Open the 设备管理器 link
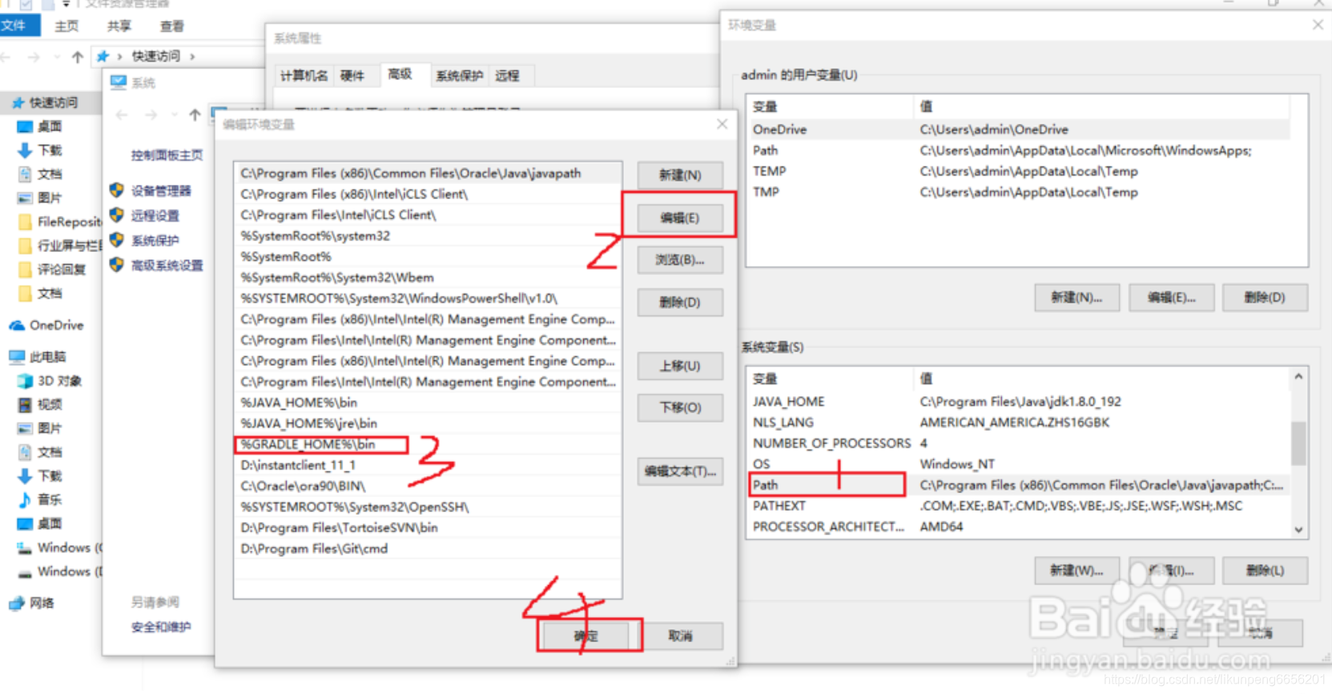Screen dimensions: 1332x694 tap(161, 191)
